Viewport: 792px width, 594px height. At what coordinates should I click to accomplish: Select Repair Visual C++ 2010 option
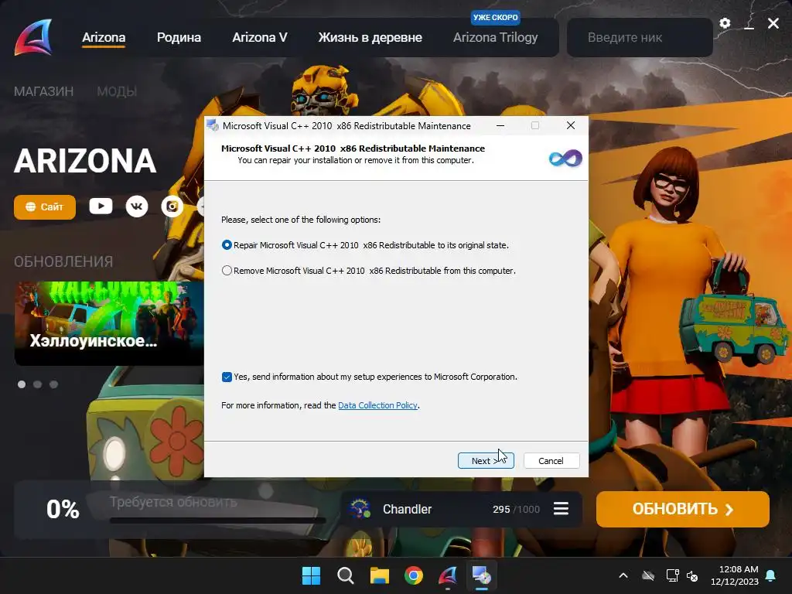tap(365, 245)
